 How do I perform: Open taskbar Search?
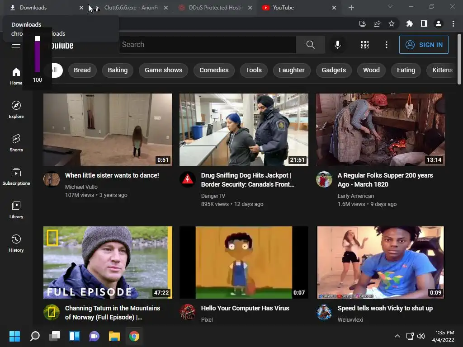(x=34, y=336)
